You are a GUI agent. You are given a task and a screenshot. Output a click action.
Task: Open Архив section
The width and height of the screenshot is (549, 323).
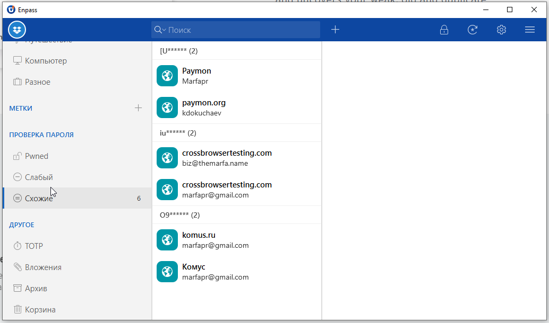(x=77, y=289)
